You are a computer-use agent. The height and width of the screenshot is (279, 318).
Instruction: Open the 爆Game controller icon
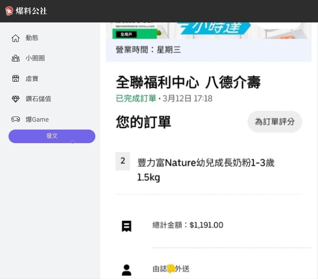(15, 119)
